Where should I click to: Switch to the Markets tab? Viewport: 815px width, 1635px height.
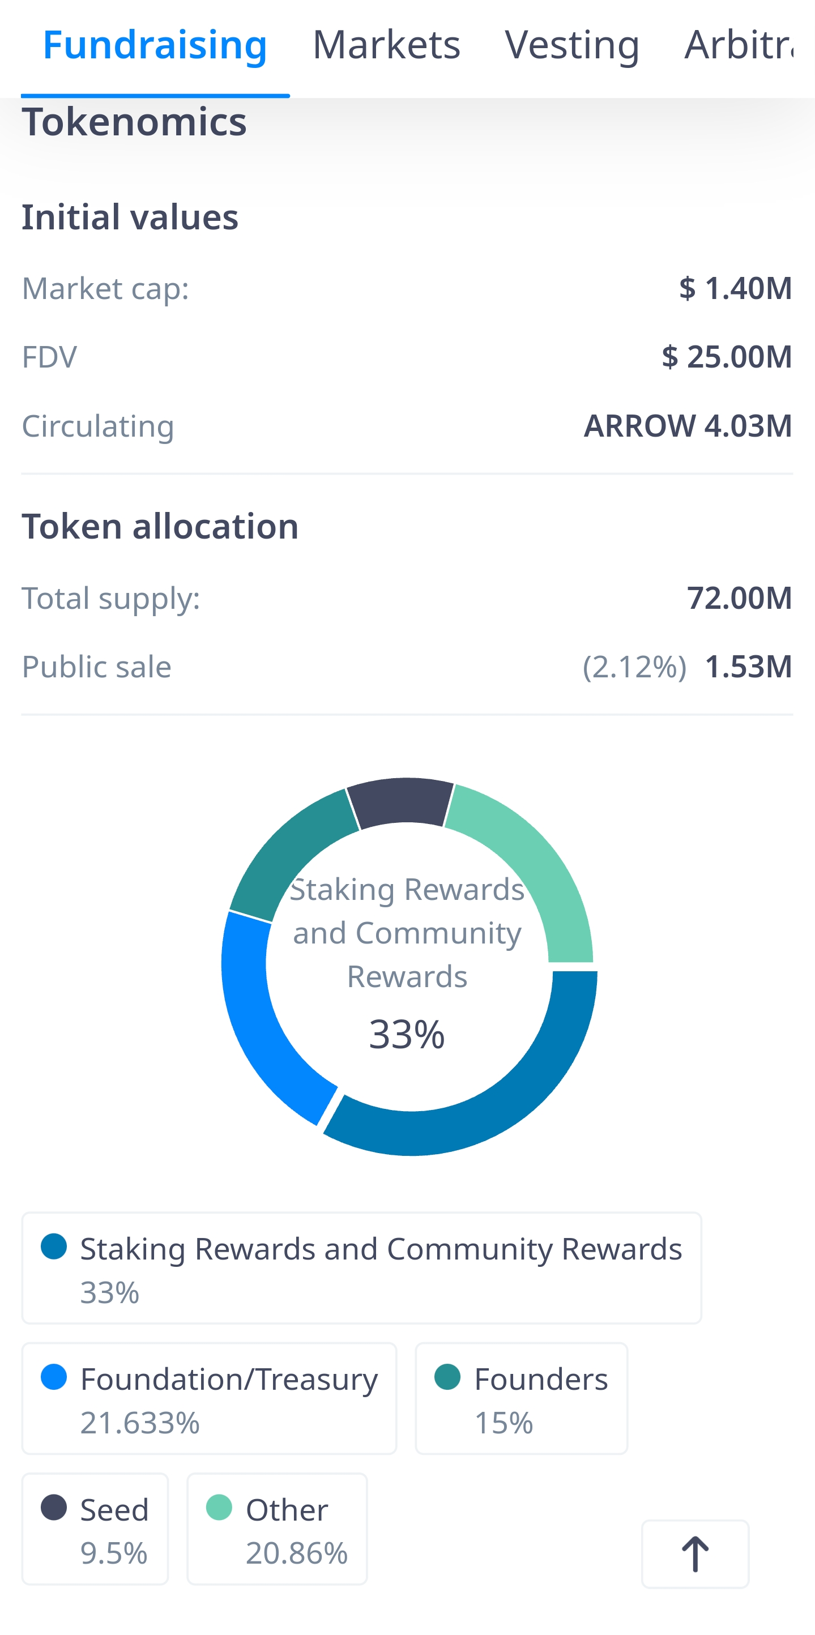point(386,46)
